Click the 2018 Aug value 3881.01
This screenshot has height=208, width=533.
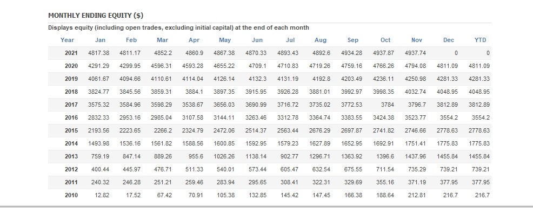coord(319,92)
